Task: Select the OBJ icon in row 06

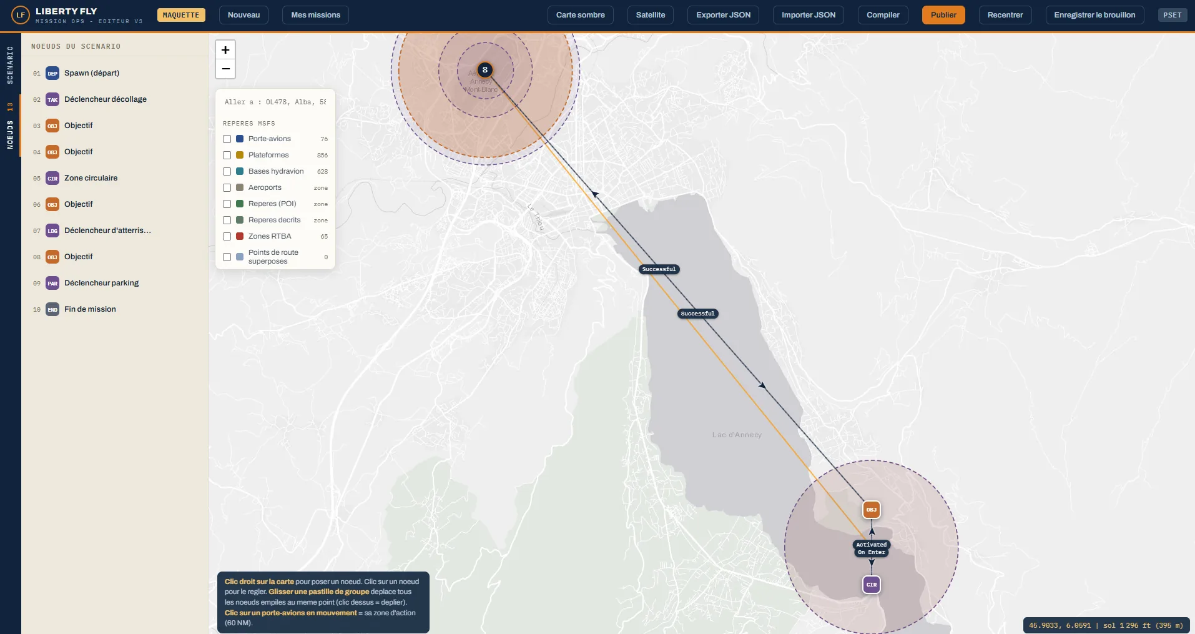Action: point(52,204)
